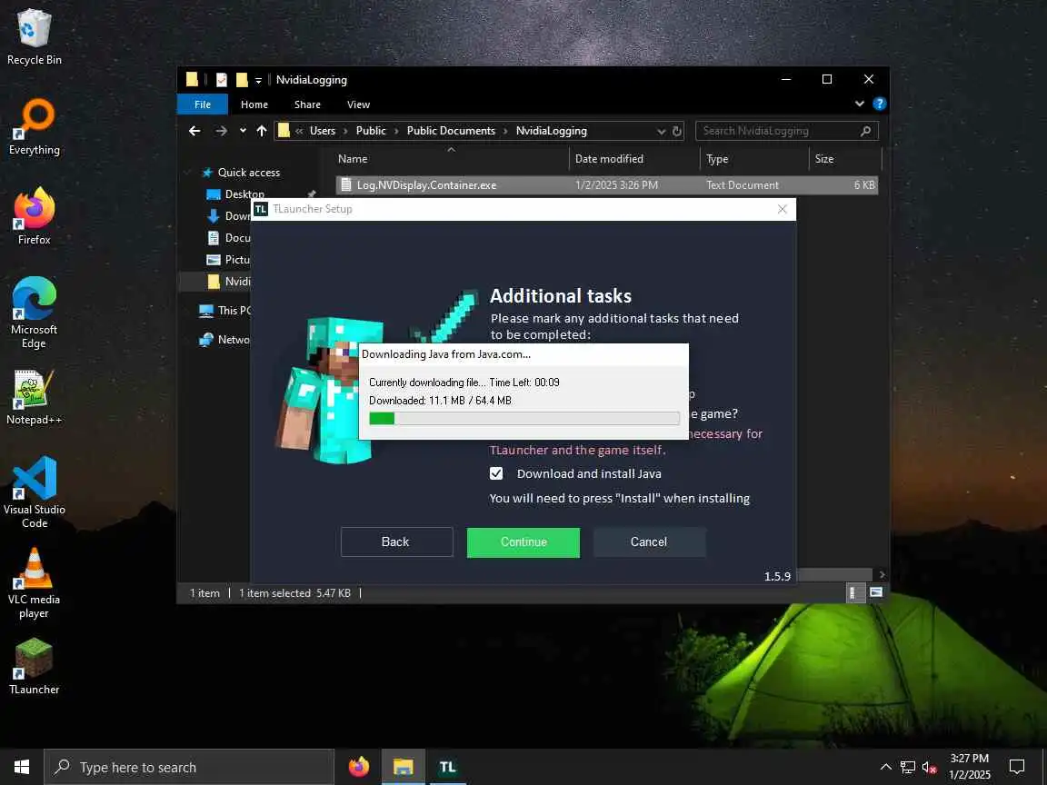Click the Firefox icon in the taskbar
1047x785 pixels.
[x=359, y=766]
